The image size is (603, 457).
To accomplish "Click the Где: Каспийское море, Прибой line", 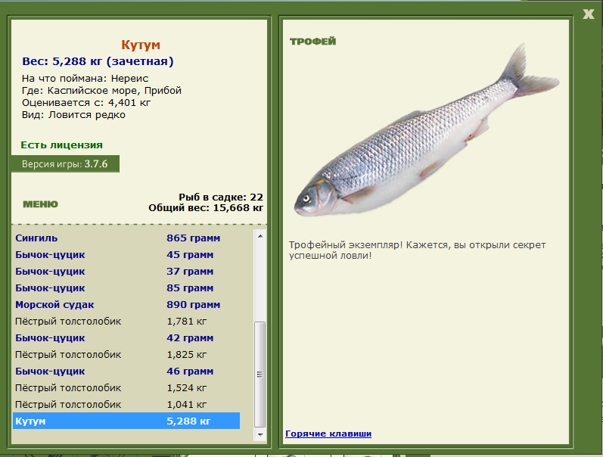I will [101, 91].
